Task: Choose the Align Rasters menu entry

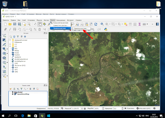Action: [61, 26]
